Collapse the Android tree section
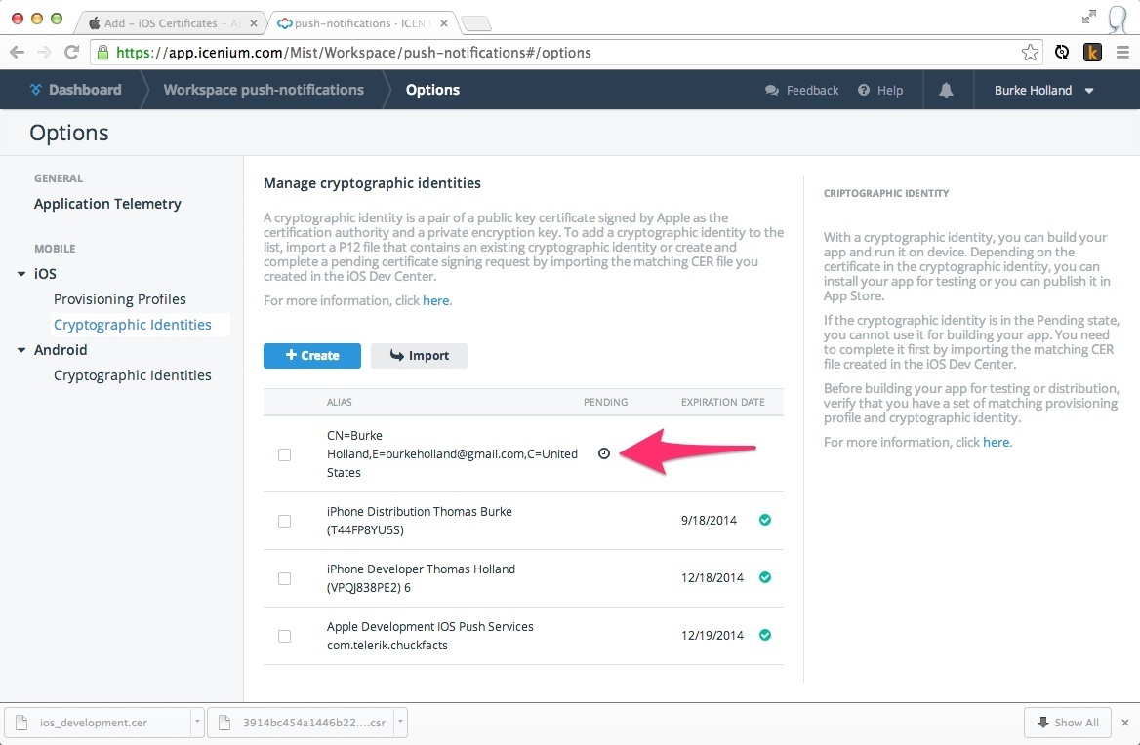Viewport: 1140px width, 745px height. click(21, 350)
